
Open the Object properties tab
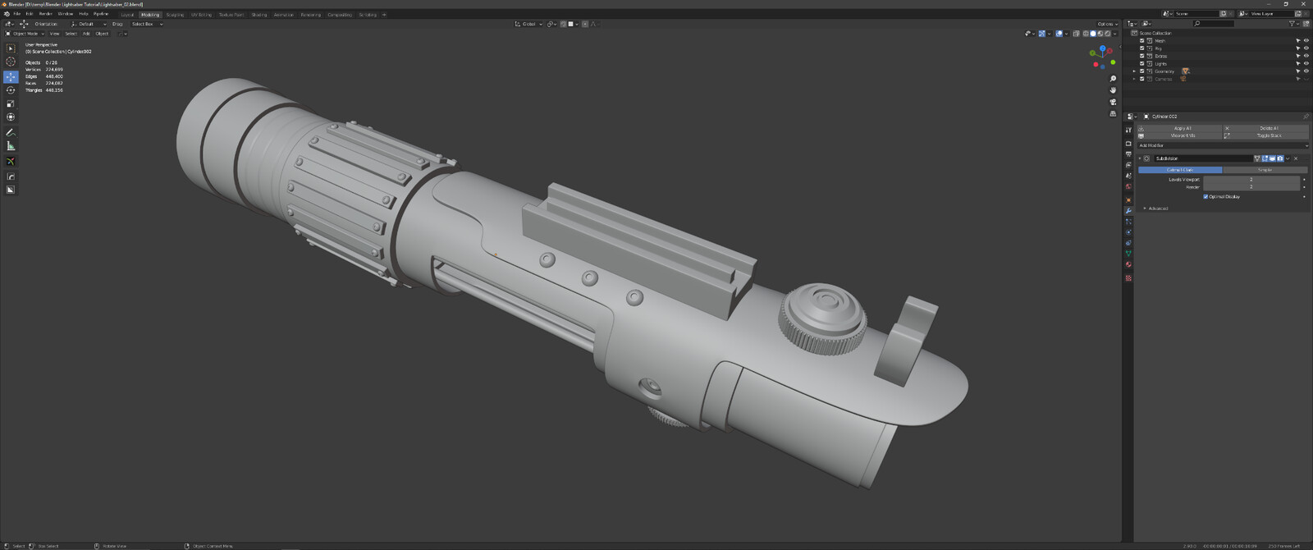[1128, 200]
